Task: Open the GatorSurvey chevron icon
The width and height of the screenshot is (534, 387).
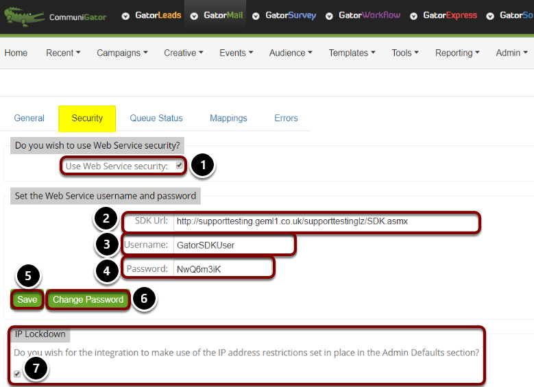Action: 256,16
